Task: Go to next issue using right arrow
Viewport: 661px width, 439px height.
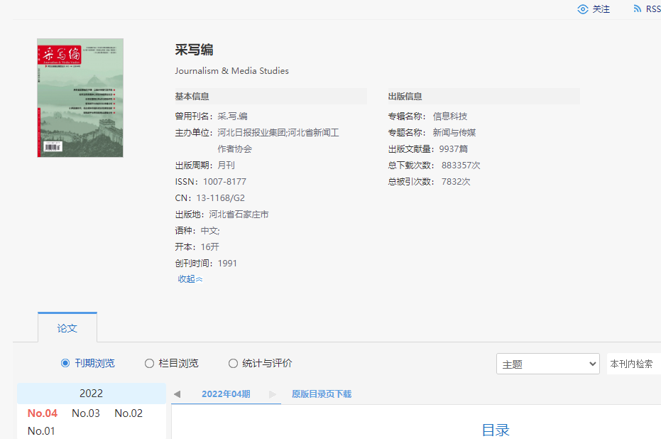Action: point(272,394)
